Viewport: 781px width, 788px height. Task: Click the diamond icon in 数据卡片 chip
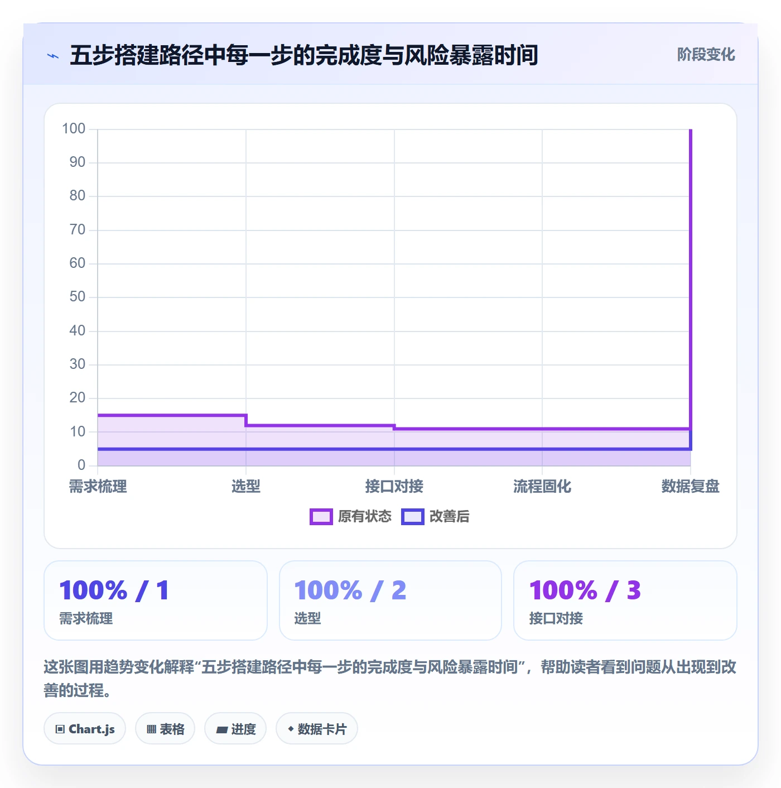click(291, 729)
